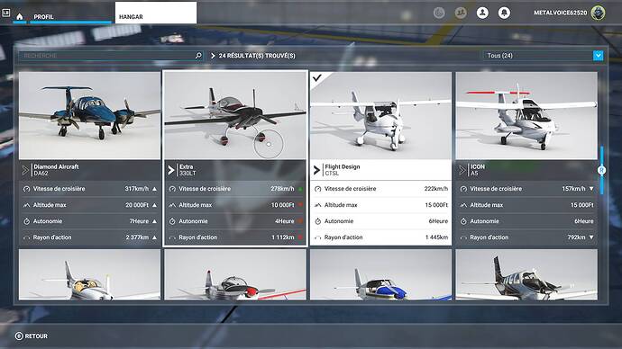Select the HANGAR tab

coord(155,13)
